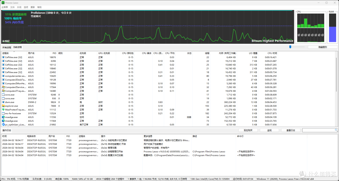The width and height of the screenshot is (339, 181).
Task: Click the 监视 button
Action: 269,130
